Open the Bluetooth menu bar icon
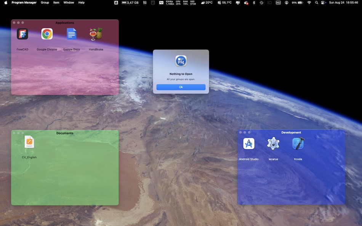This screenshot has width=362, height=226. pyautogui.click(x=254, y=3)
